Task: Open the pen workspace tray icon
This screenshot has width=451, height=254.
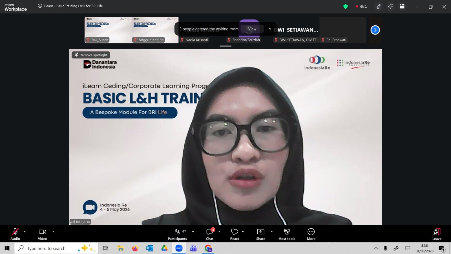Action: (x=396, y=248)
